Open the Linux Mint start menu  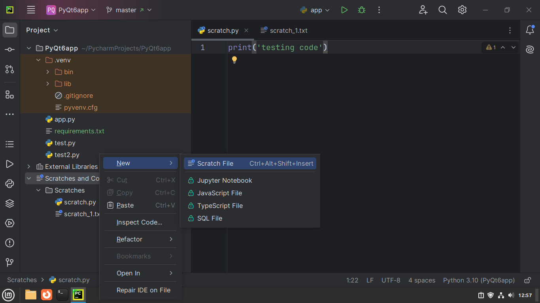(9, 295)
